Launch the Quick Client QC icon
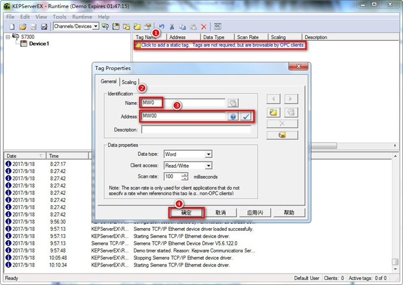 coord(218,26)
